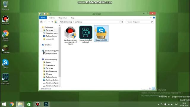The height and width of the screenshot is (107, 190).
Task: Open the Skype desktop shortcut
Action: 5,64
